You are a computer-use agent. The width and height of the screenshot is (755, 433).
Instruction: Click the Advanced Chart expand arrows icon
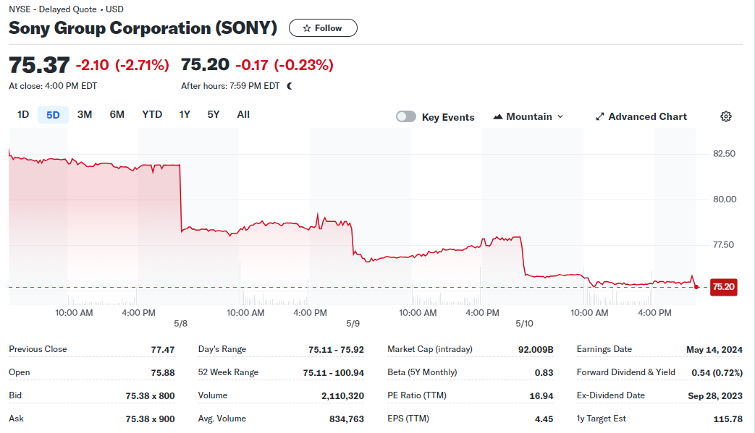point(599,117)
